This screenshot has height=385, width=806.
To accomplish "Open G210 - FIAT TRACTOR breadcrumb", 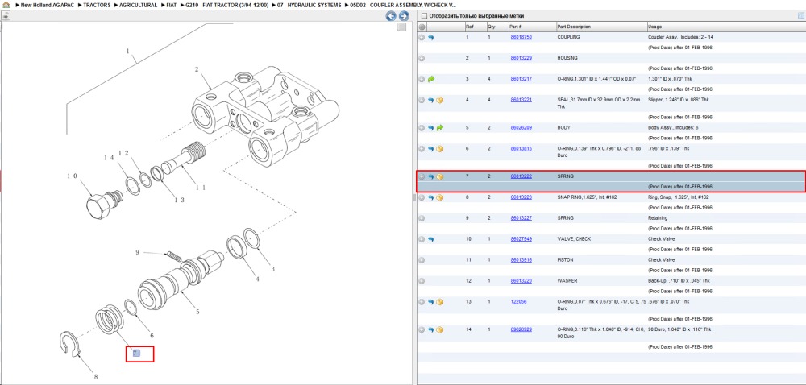I will (227, 5).
